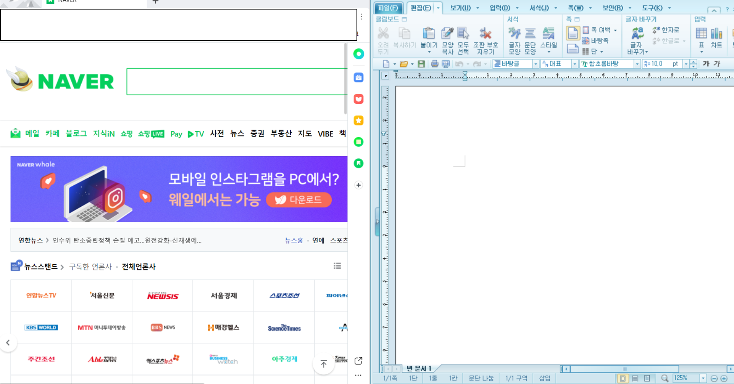
Task: Click the save floppy disk icon
Action: click(x=421, y=64)
